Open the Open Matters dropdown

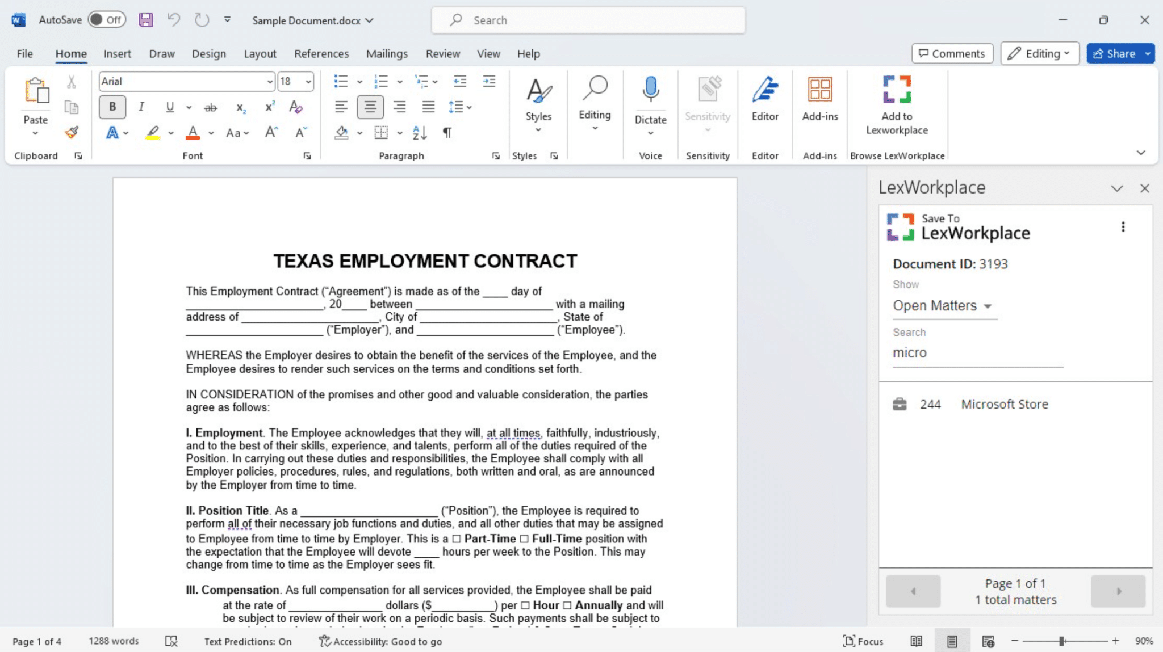click(x=943, y=305)
